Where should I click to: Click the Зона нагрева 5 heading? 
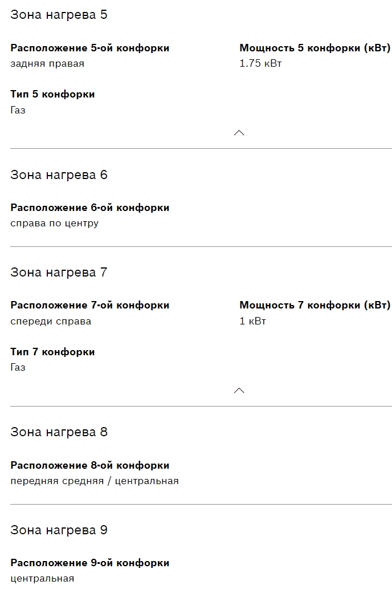tap(59, 15)
